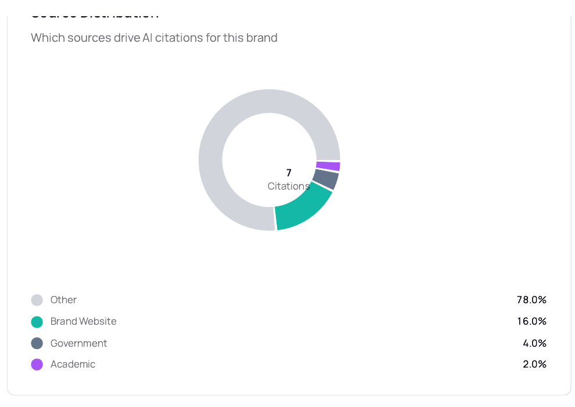Click the slate Government legend dot

click(x=37, y=343)
